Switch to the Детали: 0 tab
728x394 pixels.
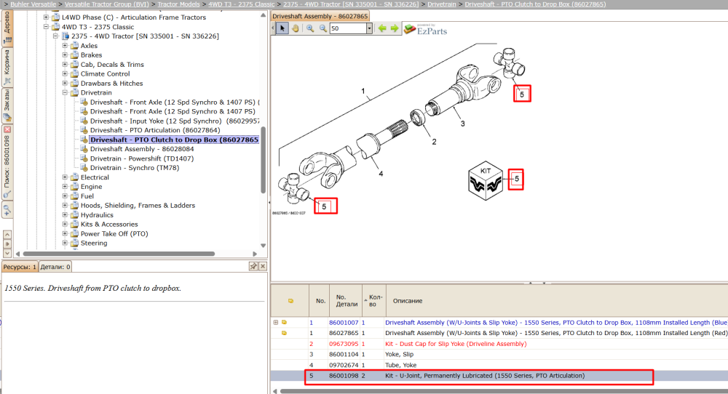[x=55, y=267]
